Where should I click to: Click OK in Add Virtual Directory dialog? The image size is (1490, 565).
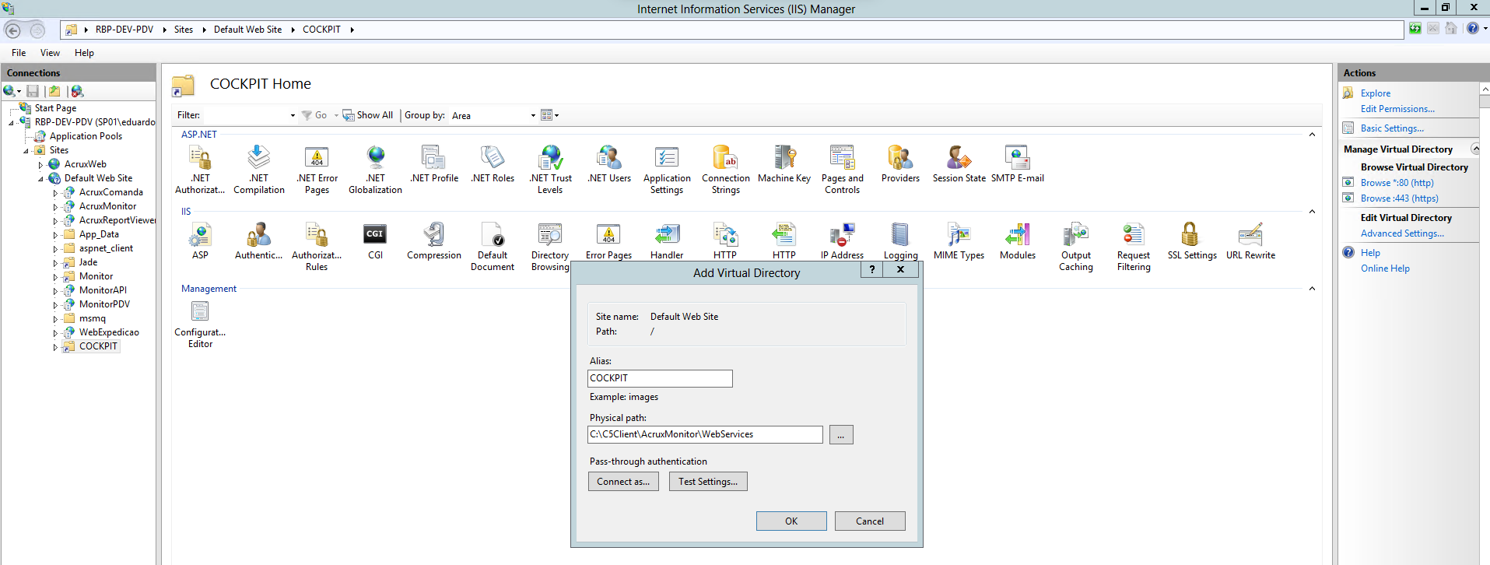point(791,521)
